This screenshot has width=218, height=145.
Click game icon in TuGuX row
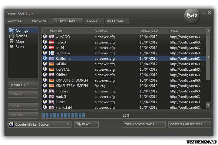click(45, 42)
